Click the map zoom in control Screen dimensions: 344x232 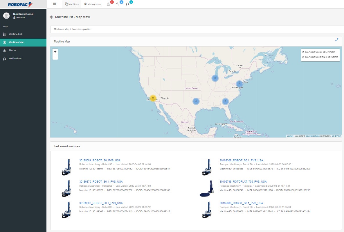(55, 51)
